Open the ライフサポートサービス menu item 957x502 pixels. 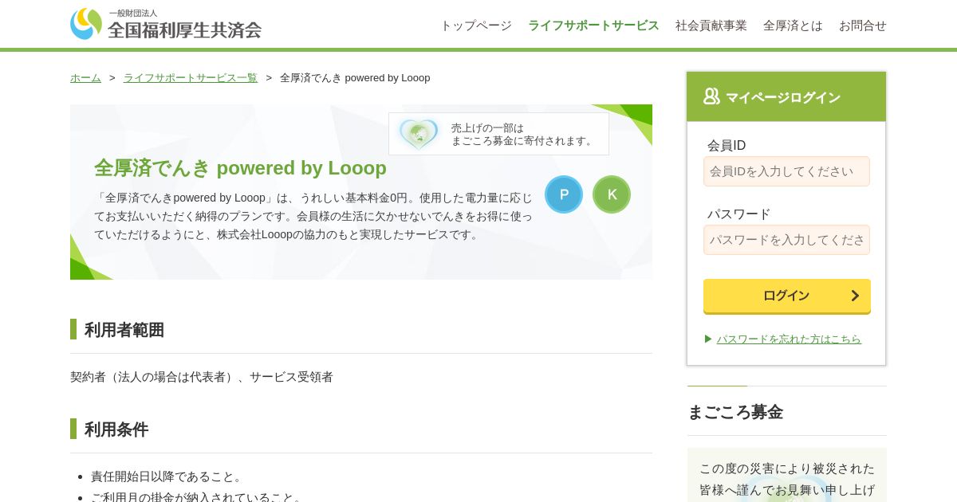[593, 25]
